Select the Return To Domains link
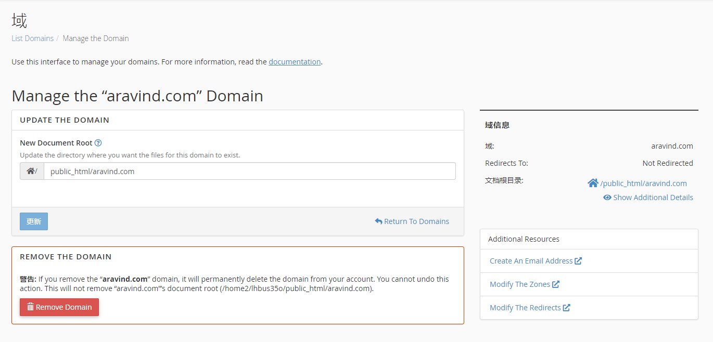 416,221
